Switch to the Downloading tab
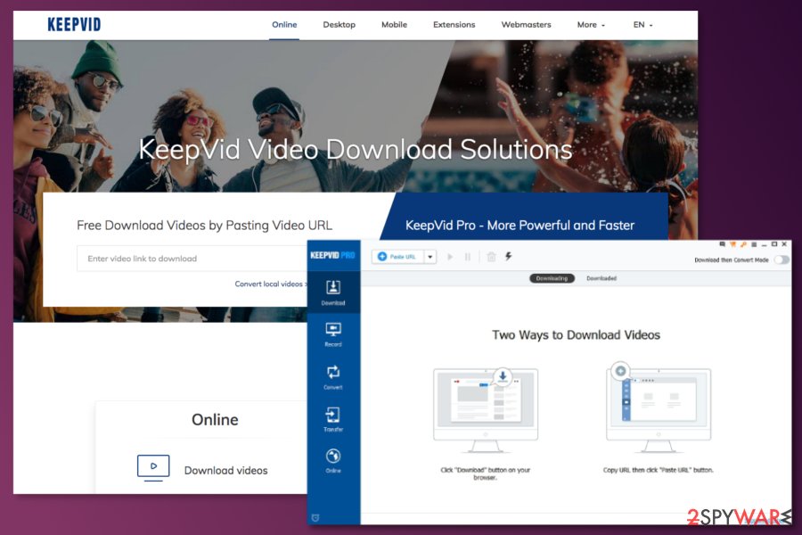The width and height of the screenshot is (802, 535). click(x=552, y=278)
